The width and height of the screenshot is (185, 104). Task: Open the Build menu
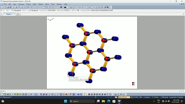tap(34, 4)
